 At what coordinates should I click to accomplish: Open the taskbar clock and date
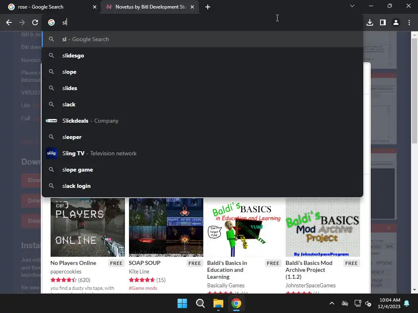click(x=389, y=303)
